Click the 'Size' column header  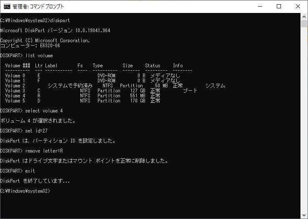(128, 66)
